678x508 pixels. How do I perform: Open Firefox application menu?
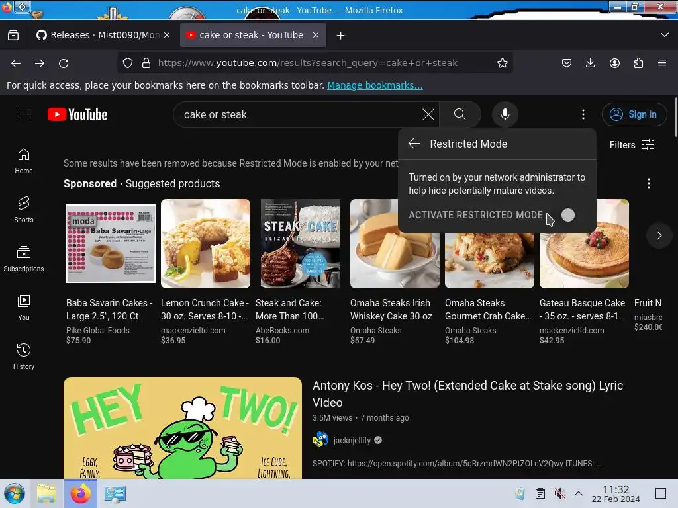[662, 63]
